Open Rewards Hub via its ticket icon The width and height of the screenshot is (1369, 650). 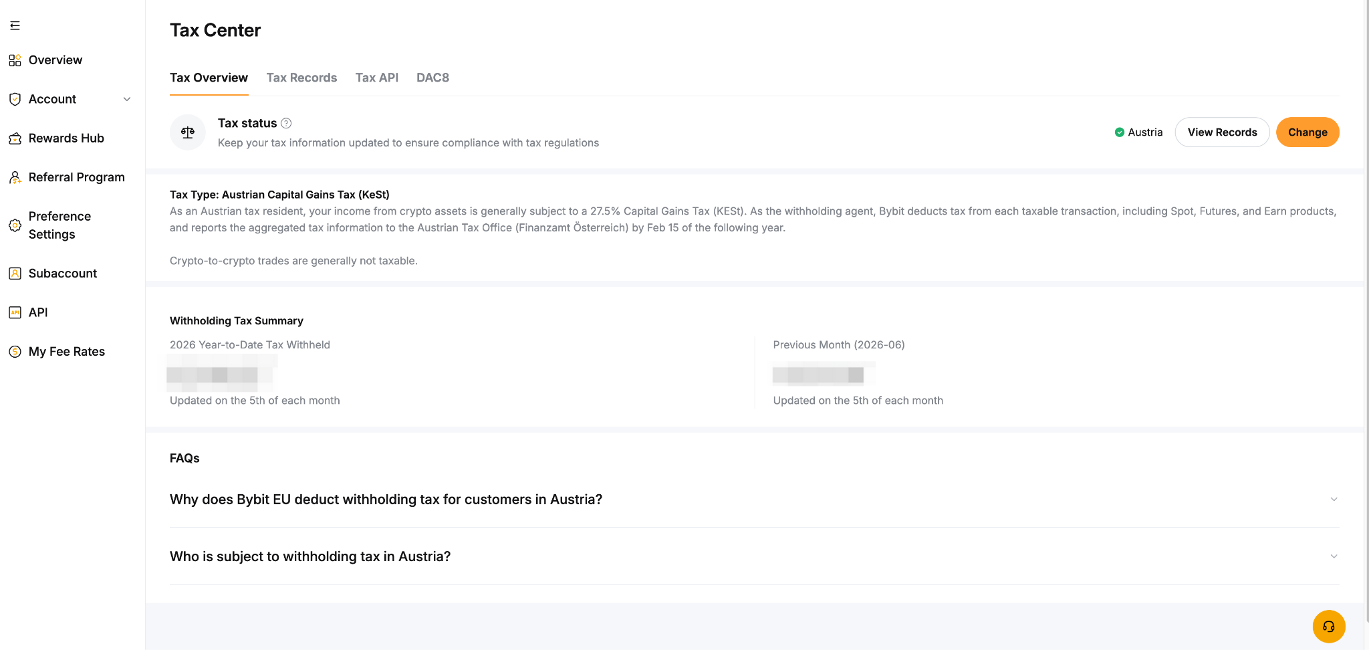tap(15, 138)
